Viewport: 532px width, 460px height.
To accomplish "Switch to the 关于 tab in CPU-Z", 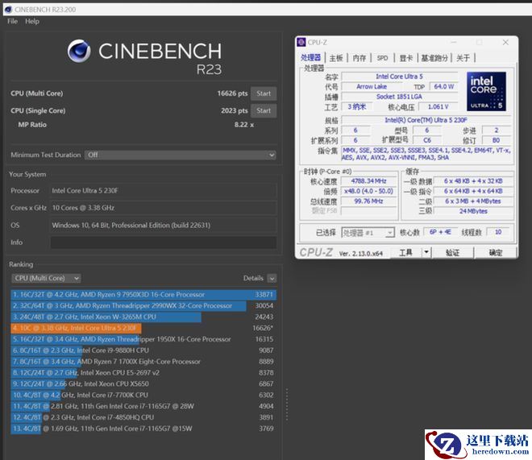I will pos(463,58).
